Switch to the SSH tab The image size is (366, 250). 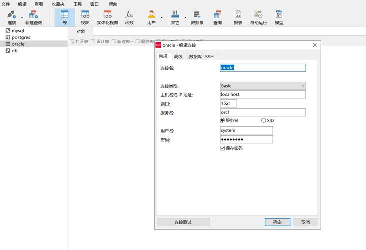click(209, 57)
